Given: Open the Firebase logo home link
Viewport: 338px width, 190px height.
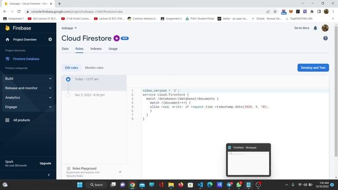Looking at the screenshot, I should point(18,28).
